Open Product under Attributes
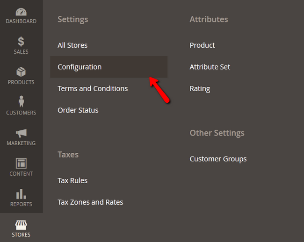Screen dimensions: 304x242 coord(202,45)
